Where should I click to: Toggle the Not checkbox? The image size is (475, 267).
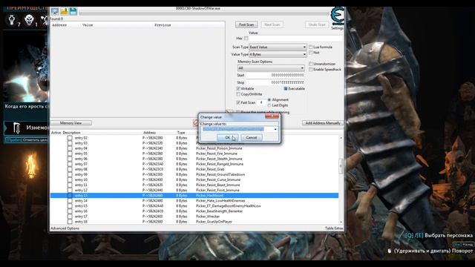[x=311, y=53]
